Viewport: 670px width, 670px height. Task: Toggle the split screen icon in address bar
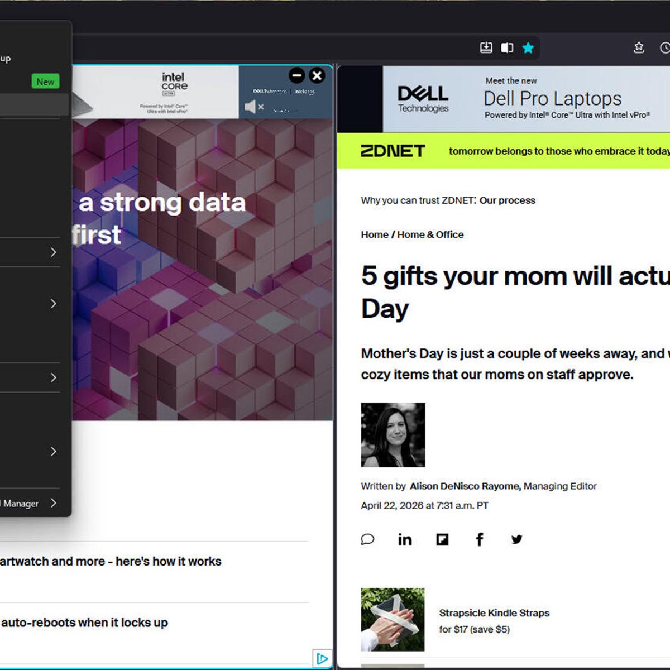(x=507, y=48)
